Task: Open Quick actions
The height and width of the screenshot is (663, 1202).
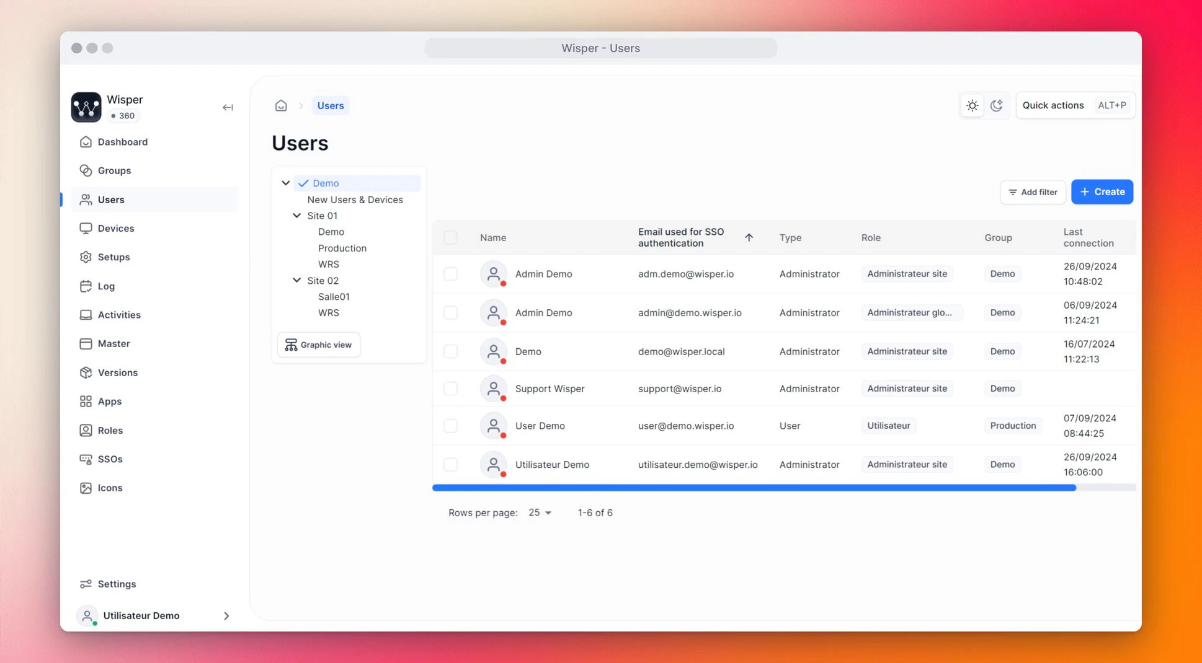Action: click(1053, 105)
